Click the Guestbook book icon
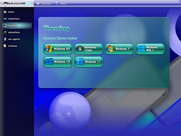181x136 pixels. [x=38, y=4]
